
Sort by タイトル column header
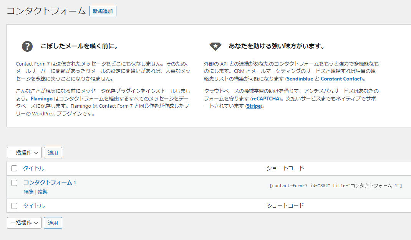34,168
